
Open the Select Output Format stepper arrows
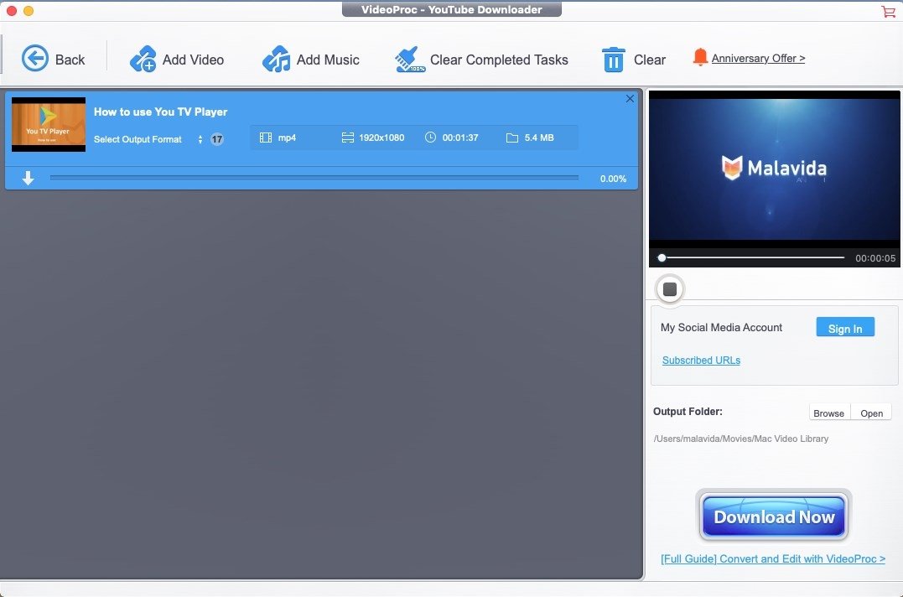coord(200,139)
